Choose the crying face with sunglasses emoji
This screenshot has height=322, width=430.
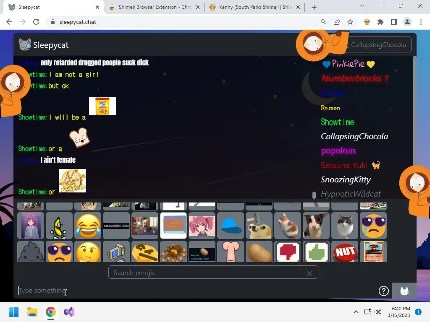373,226
